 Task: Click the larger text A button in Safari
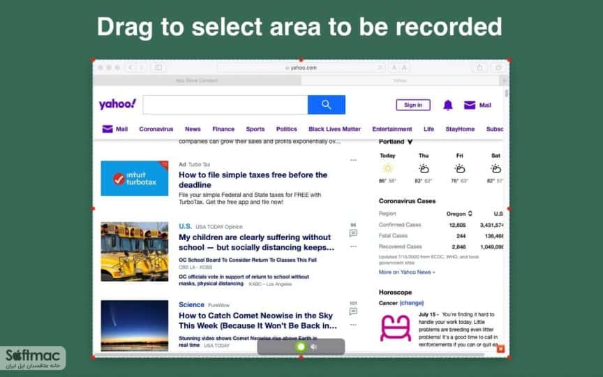coord(404,68)
